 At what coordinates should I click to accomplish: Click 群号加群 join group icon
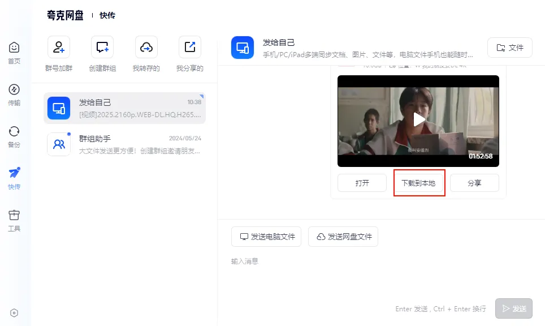(x=59, y=47)
